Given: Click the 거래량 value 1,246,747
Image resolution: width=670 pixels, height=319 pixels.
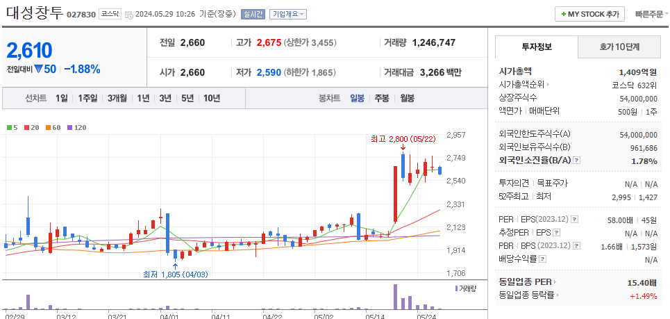Looking at the screenshot, I should pos(434,43).
